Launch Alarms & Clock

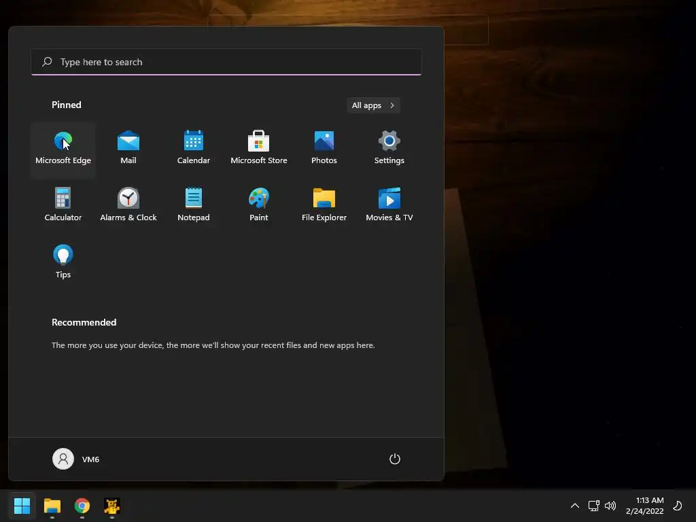128,207
